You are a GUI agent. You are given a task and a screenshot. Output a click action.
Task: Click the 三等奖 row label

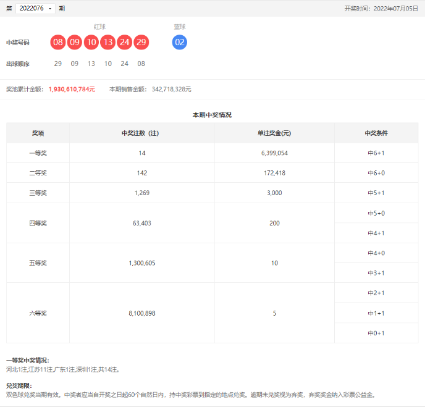38,193
